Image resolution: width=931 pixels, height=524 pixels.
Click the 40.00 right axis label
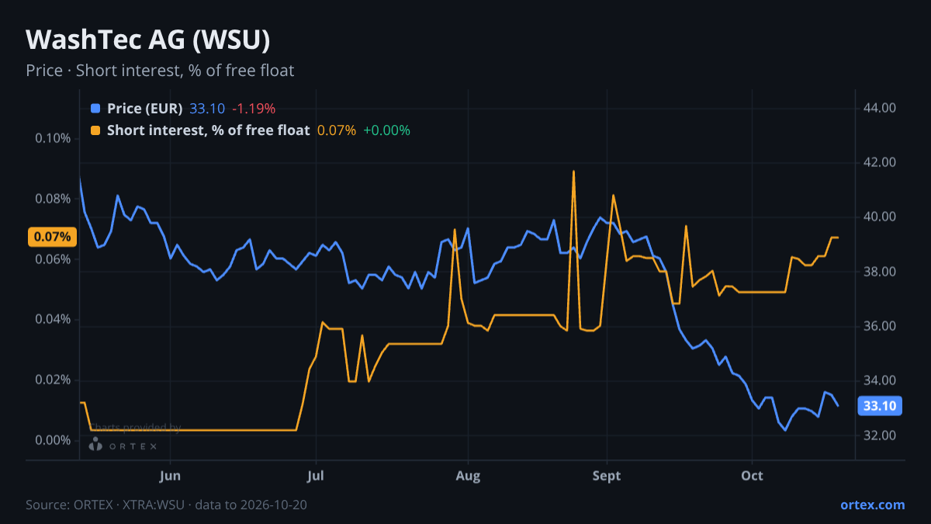(880, 217)
